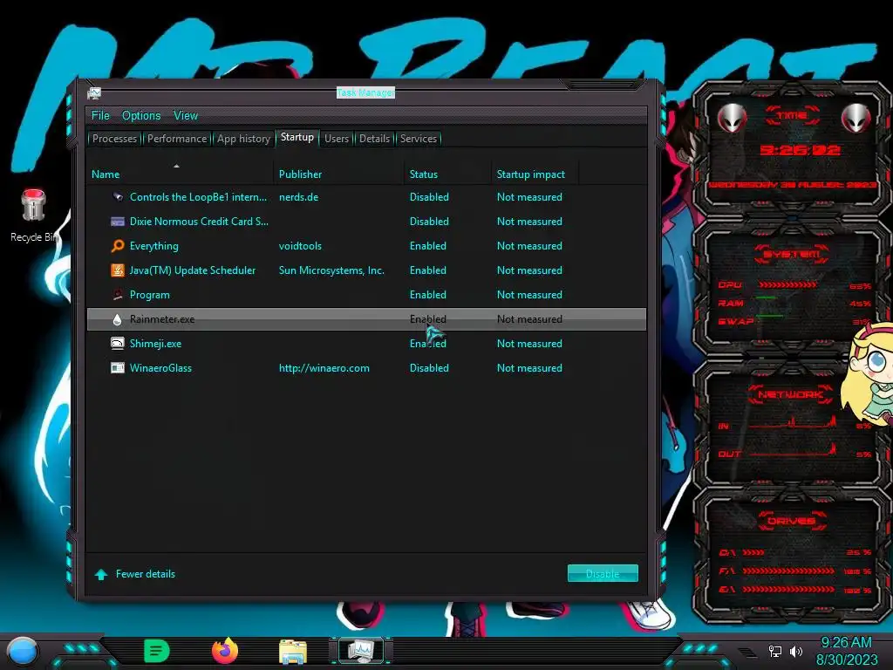Image resolution: width=893 pixels, height=670 pixels.
Task: Click the Everything magnifier icon
Action: [118, 246]
